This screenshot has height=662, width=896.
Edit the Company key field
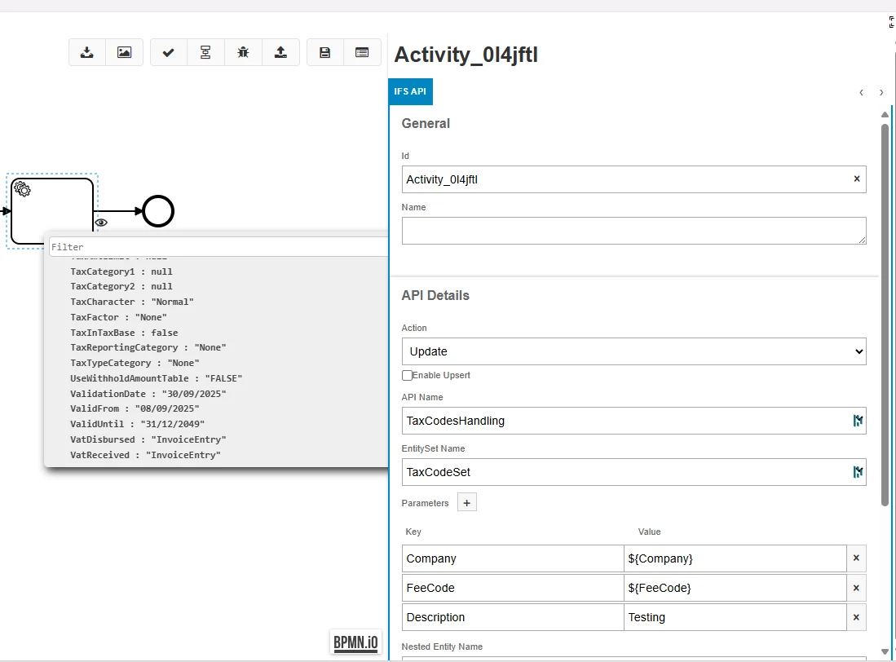513,558
